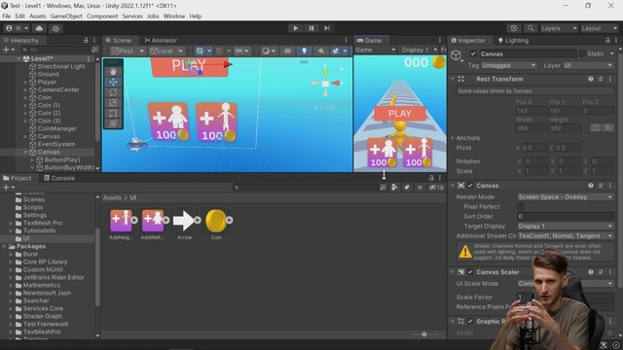623x350 pixels.
Task: Select the Scale tool in the Scene
Action: 113,103
